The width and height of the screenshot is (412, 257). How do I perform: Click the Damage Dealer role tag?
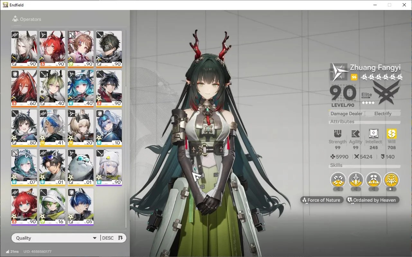[347, 113]
